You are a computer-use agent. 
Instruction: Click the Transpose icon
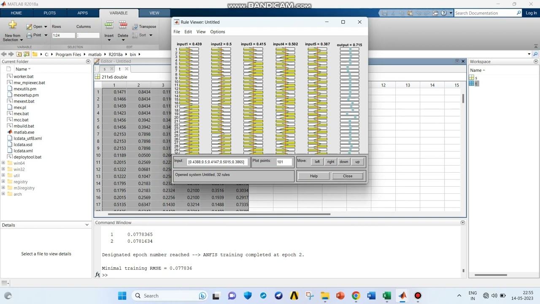tap(135, 27)
